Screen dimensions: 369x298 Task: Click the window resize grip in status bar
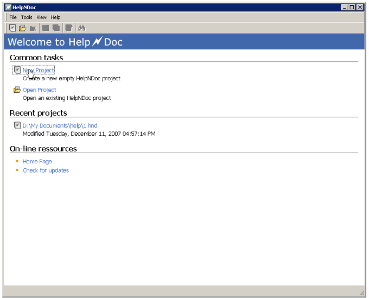(361, 293)
